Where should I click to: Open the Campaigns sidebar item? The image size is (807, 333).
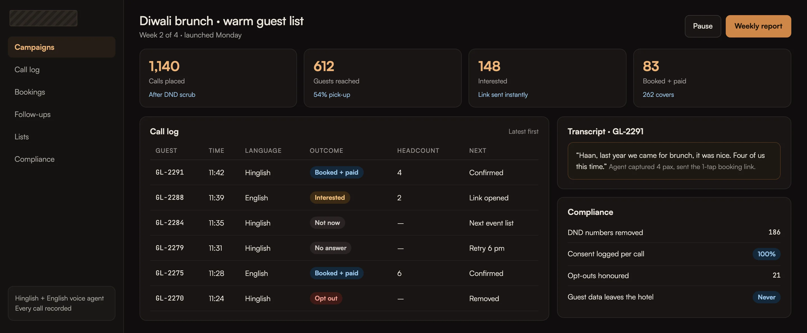(61, 47)
